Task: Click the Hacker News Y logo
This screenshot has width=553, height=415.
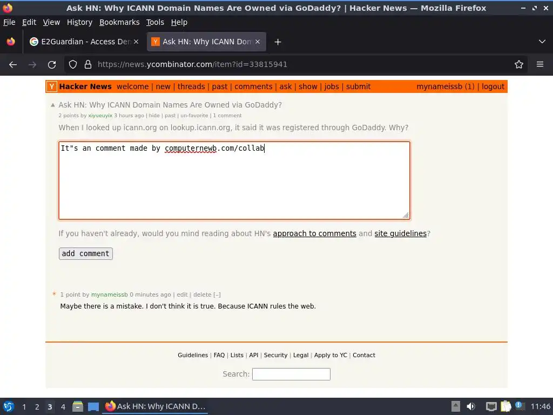Action: [x=51, y=86]
